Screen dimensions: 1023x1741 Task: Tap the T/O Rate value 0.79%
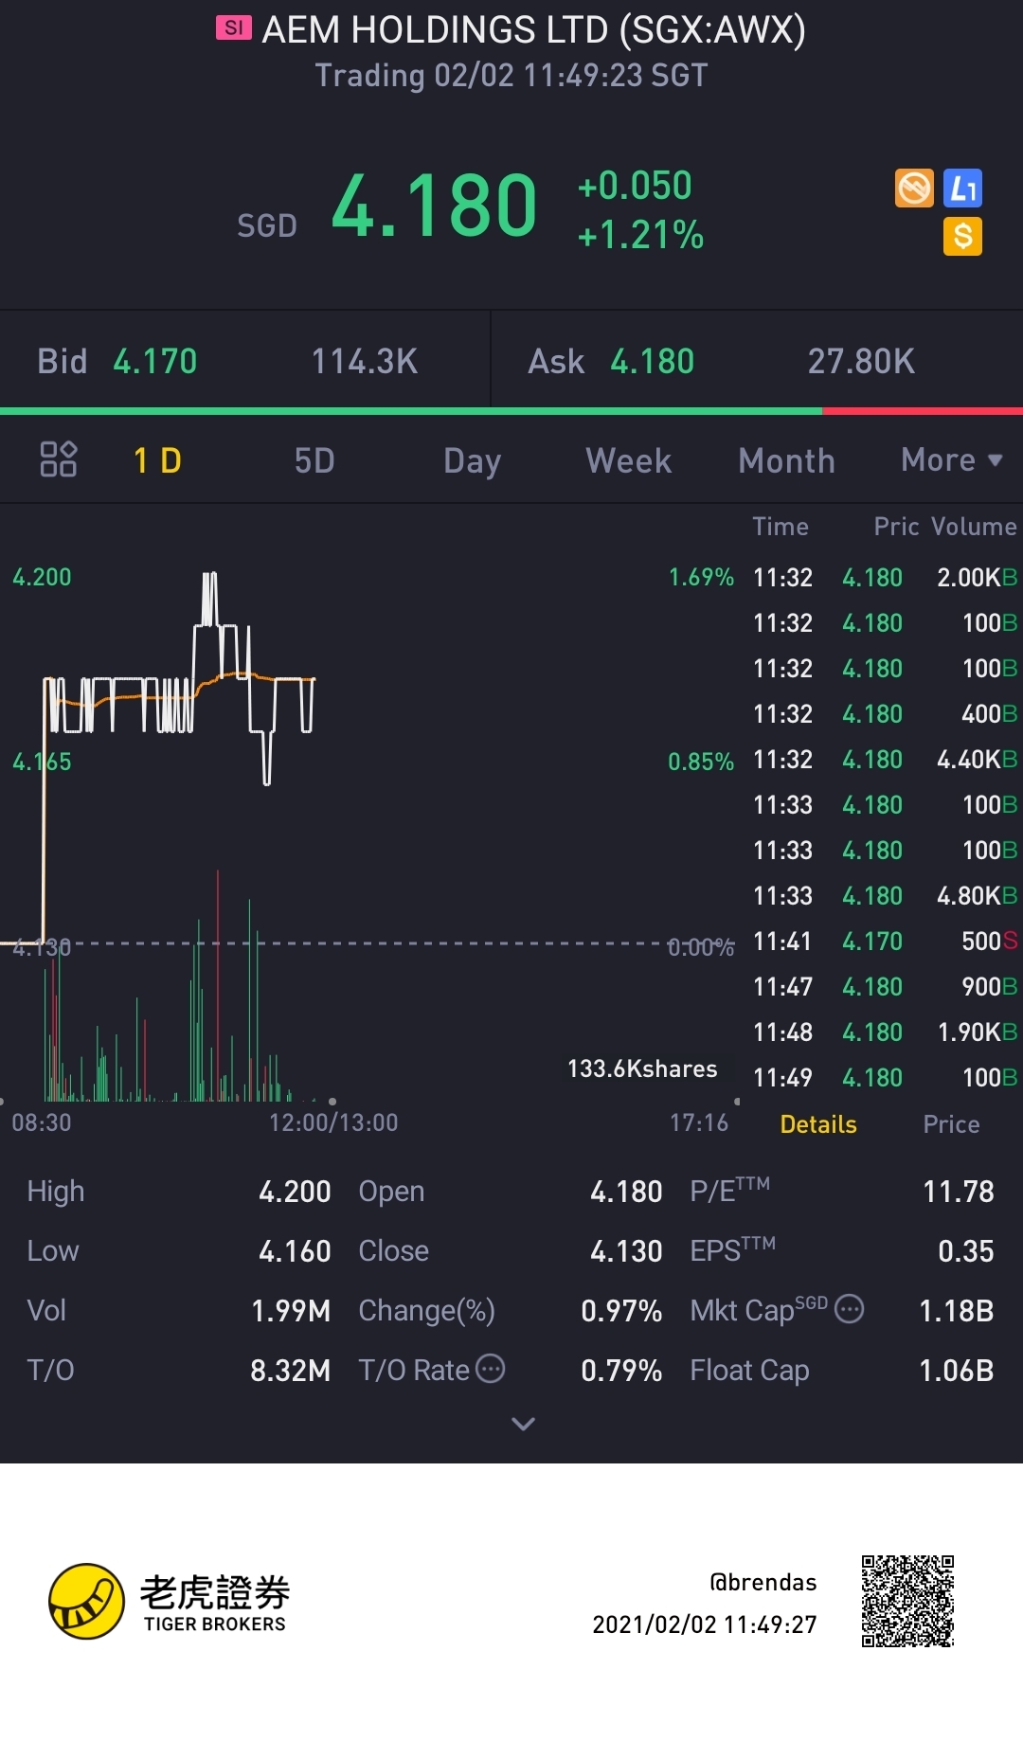621,1370
